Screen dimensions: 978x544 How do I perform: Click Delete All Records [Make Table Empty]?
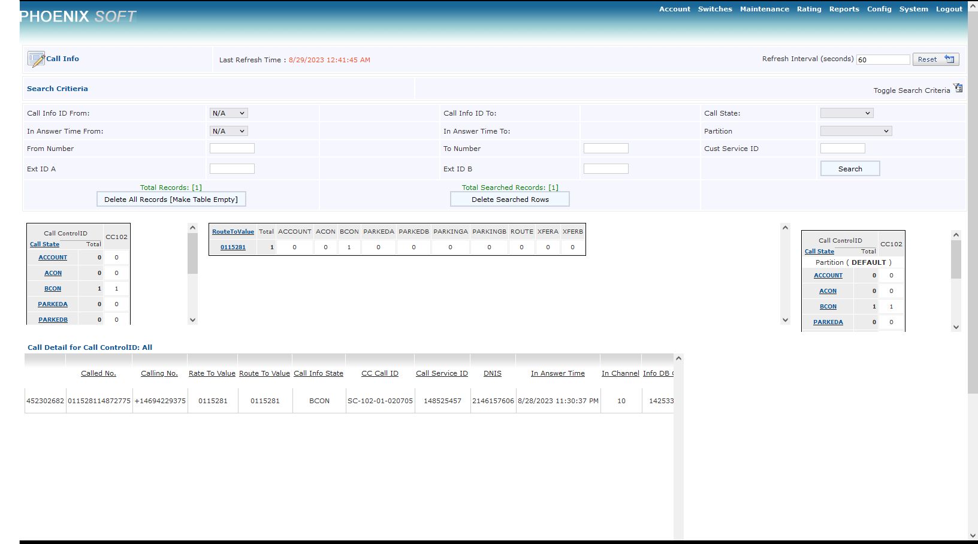[171, 200]
